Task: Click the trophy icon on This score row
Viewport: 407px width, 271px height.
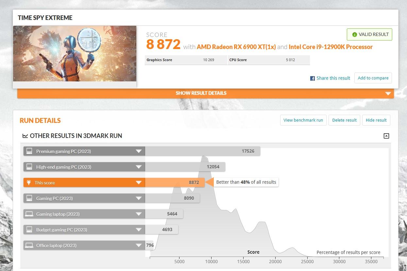Action: 29,183
